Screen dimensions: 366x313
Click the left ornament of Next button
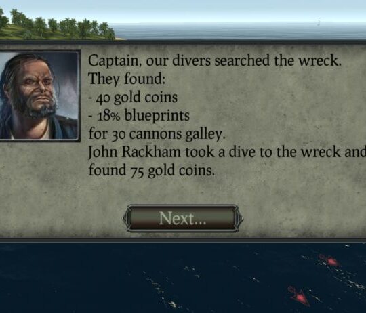(x=126, y=218)
